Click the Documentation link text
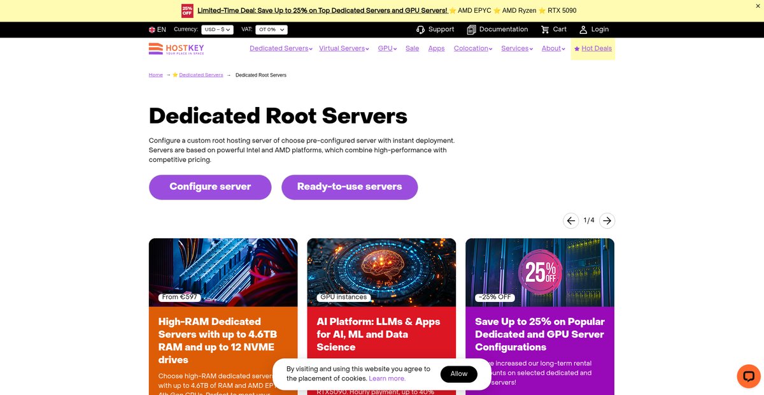The width and height of the screenshot is (764, 395). point(504,29)
